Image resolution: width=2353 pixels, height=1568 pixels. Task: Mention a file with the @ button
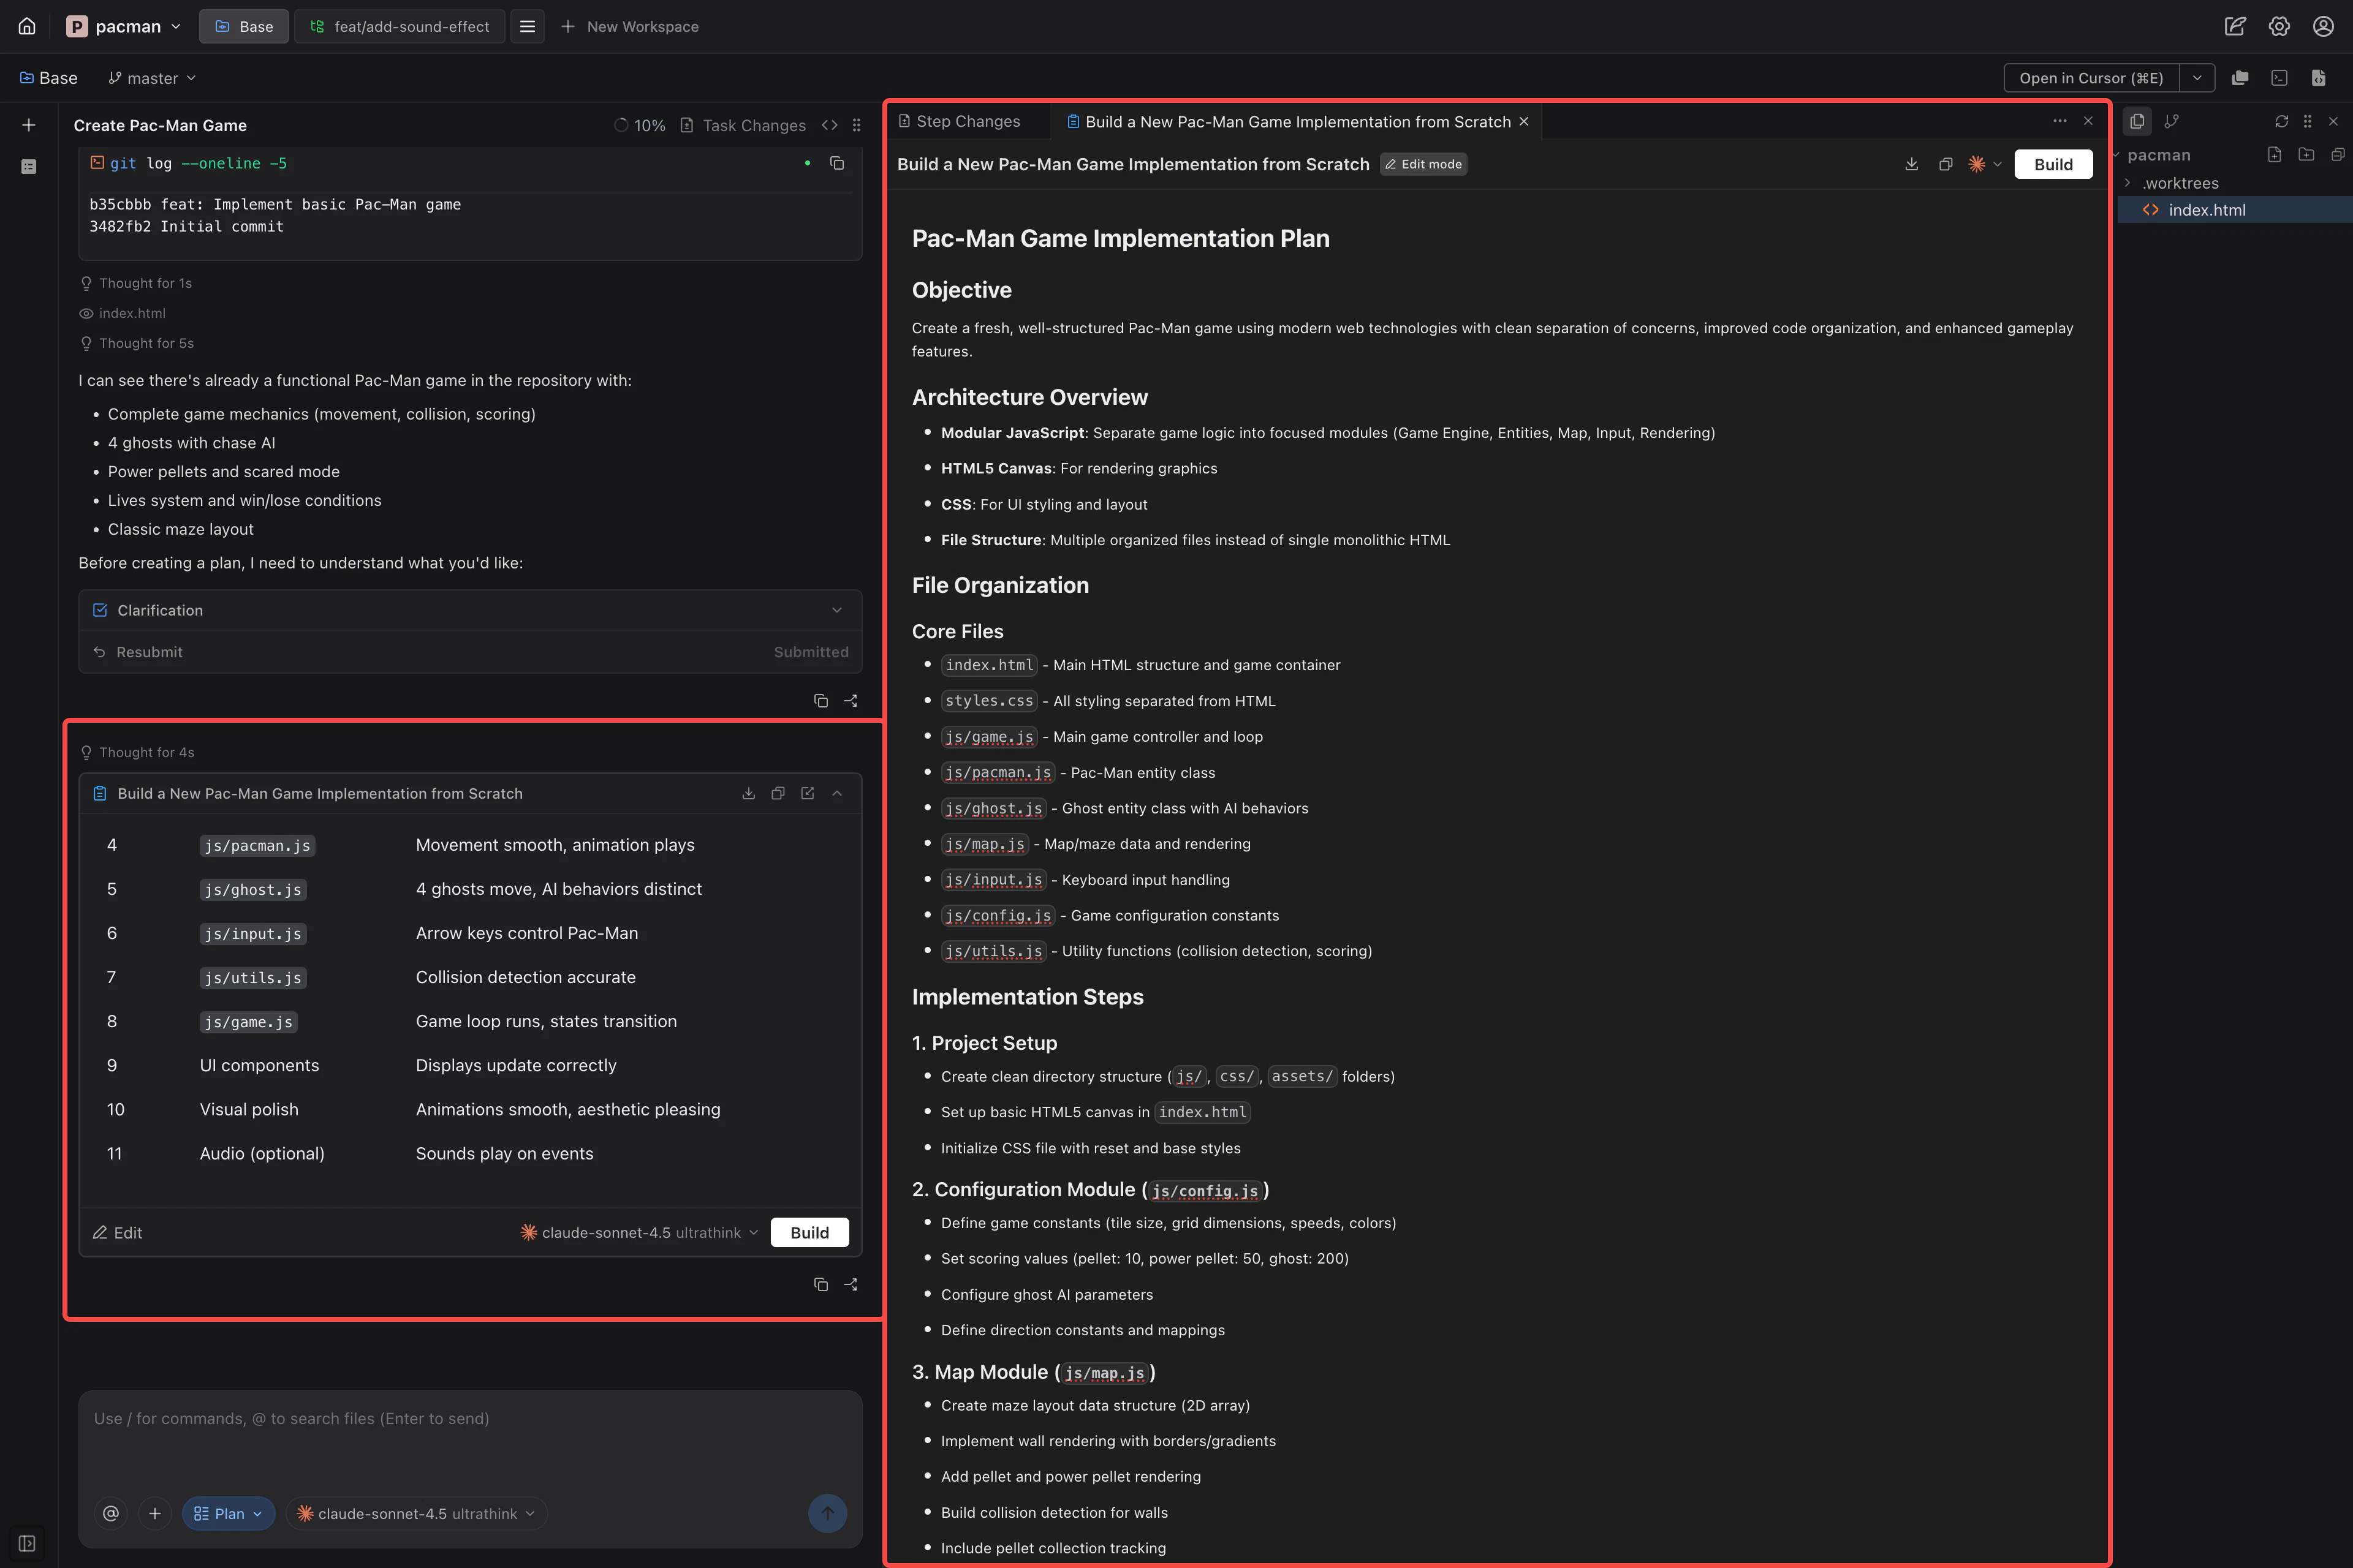point(111,1513)
